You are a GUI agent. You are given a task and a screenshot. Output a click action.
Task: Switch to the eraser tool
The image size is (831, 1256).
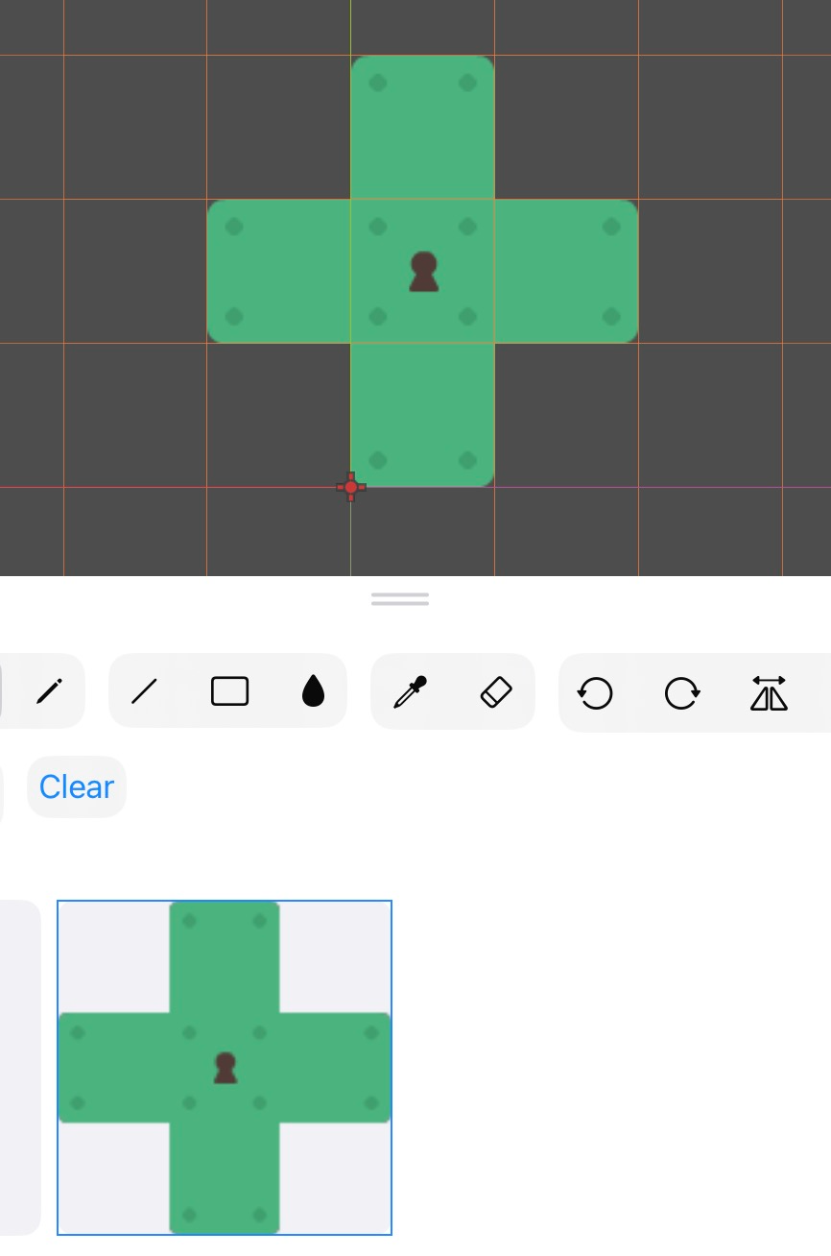point(496,691)
